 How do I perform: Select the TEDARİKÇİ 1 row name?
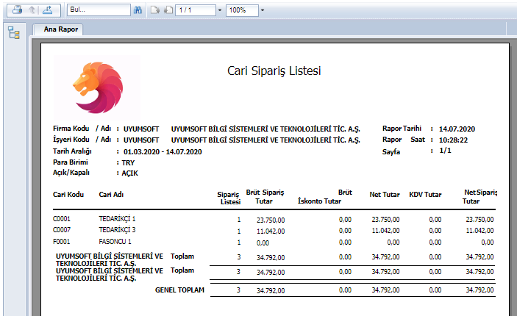tap(118, 219)
